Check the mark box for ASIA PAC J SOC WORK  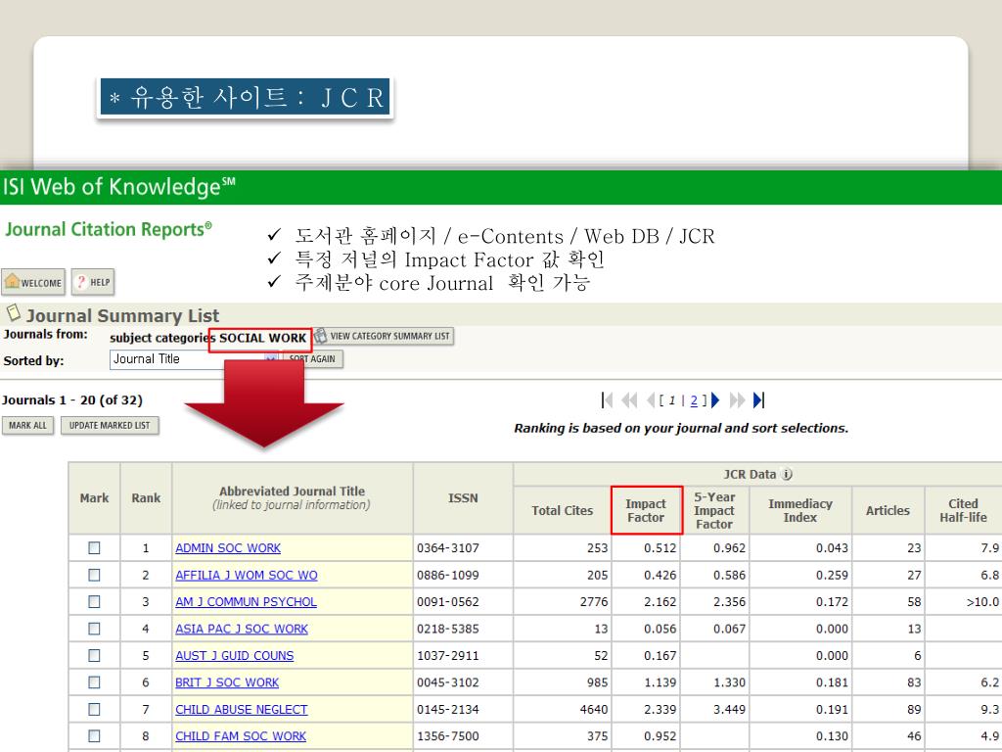[x=94, y=629]
